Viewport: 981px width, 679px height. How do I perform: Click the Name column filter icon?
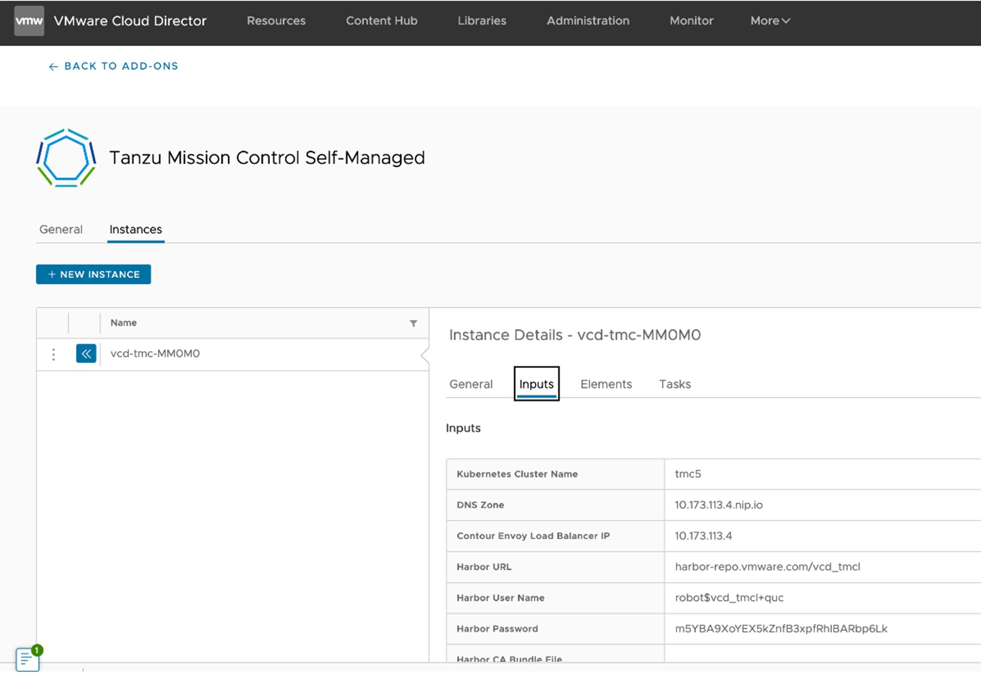click(413, 323)
